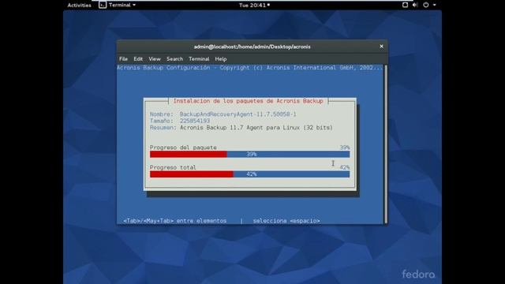The width and height of the screenshot is (505, 284).
Task: Click the 'Resumen:' label
Action: [x=163, y=128]
